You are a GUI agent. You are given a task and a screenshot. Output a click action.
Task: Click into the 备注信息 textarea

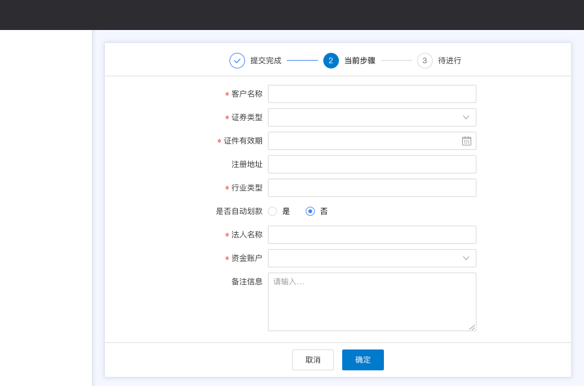[372, 302]
